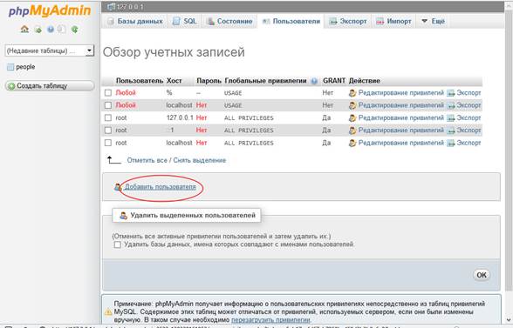Click the Добавить пользователя link
The height and width of the screenshot is (328, 513).
[160, 187]
